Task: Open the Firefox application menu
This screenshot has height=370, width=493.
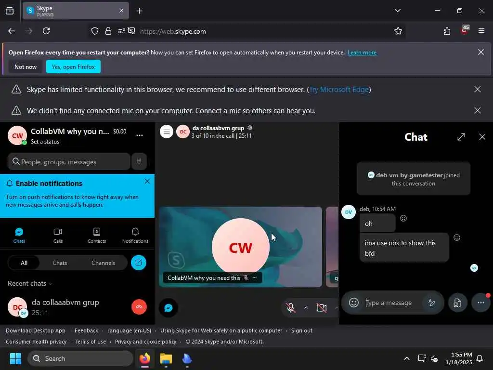Action: (481, 31)
